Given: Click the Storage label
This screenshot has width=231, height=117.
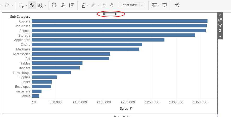Looking at the screenshot, I should 24,35.
